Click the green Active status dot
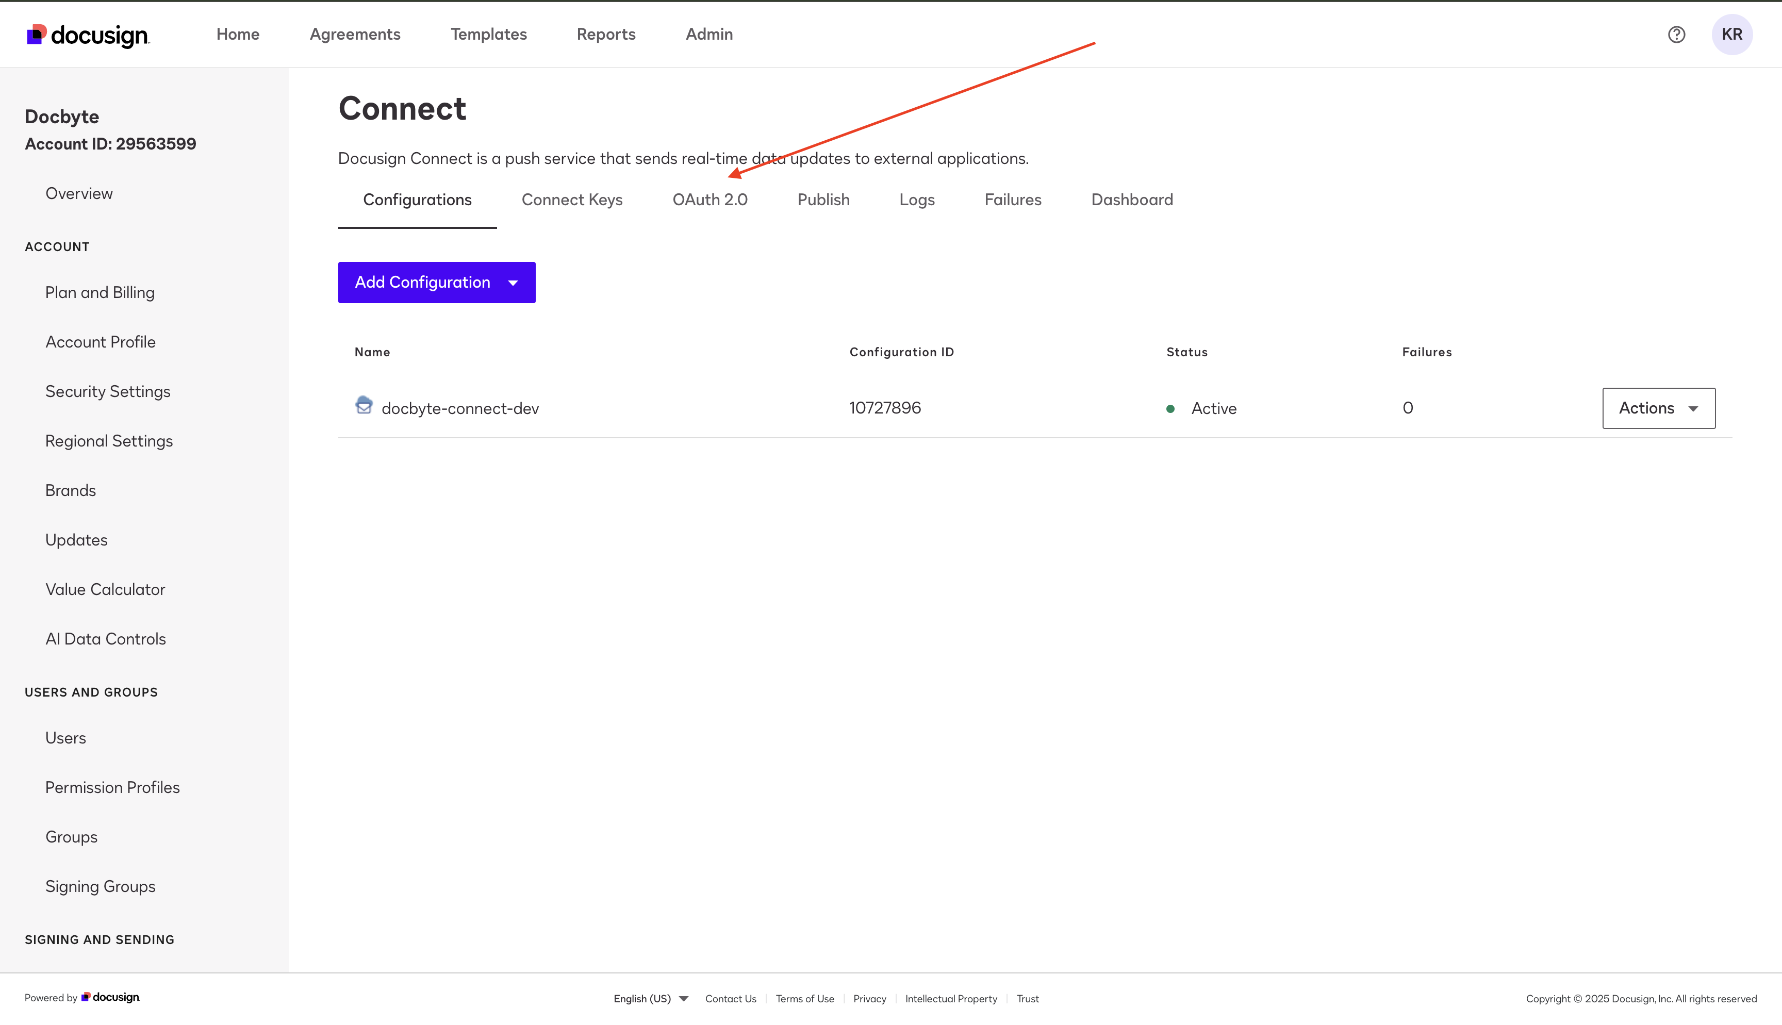Screen dimensions: 1782x1025 (x=1170, y=408)
